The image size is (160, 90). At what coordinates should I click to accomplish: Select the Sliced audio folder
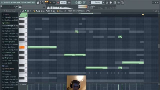(9, 87)
